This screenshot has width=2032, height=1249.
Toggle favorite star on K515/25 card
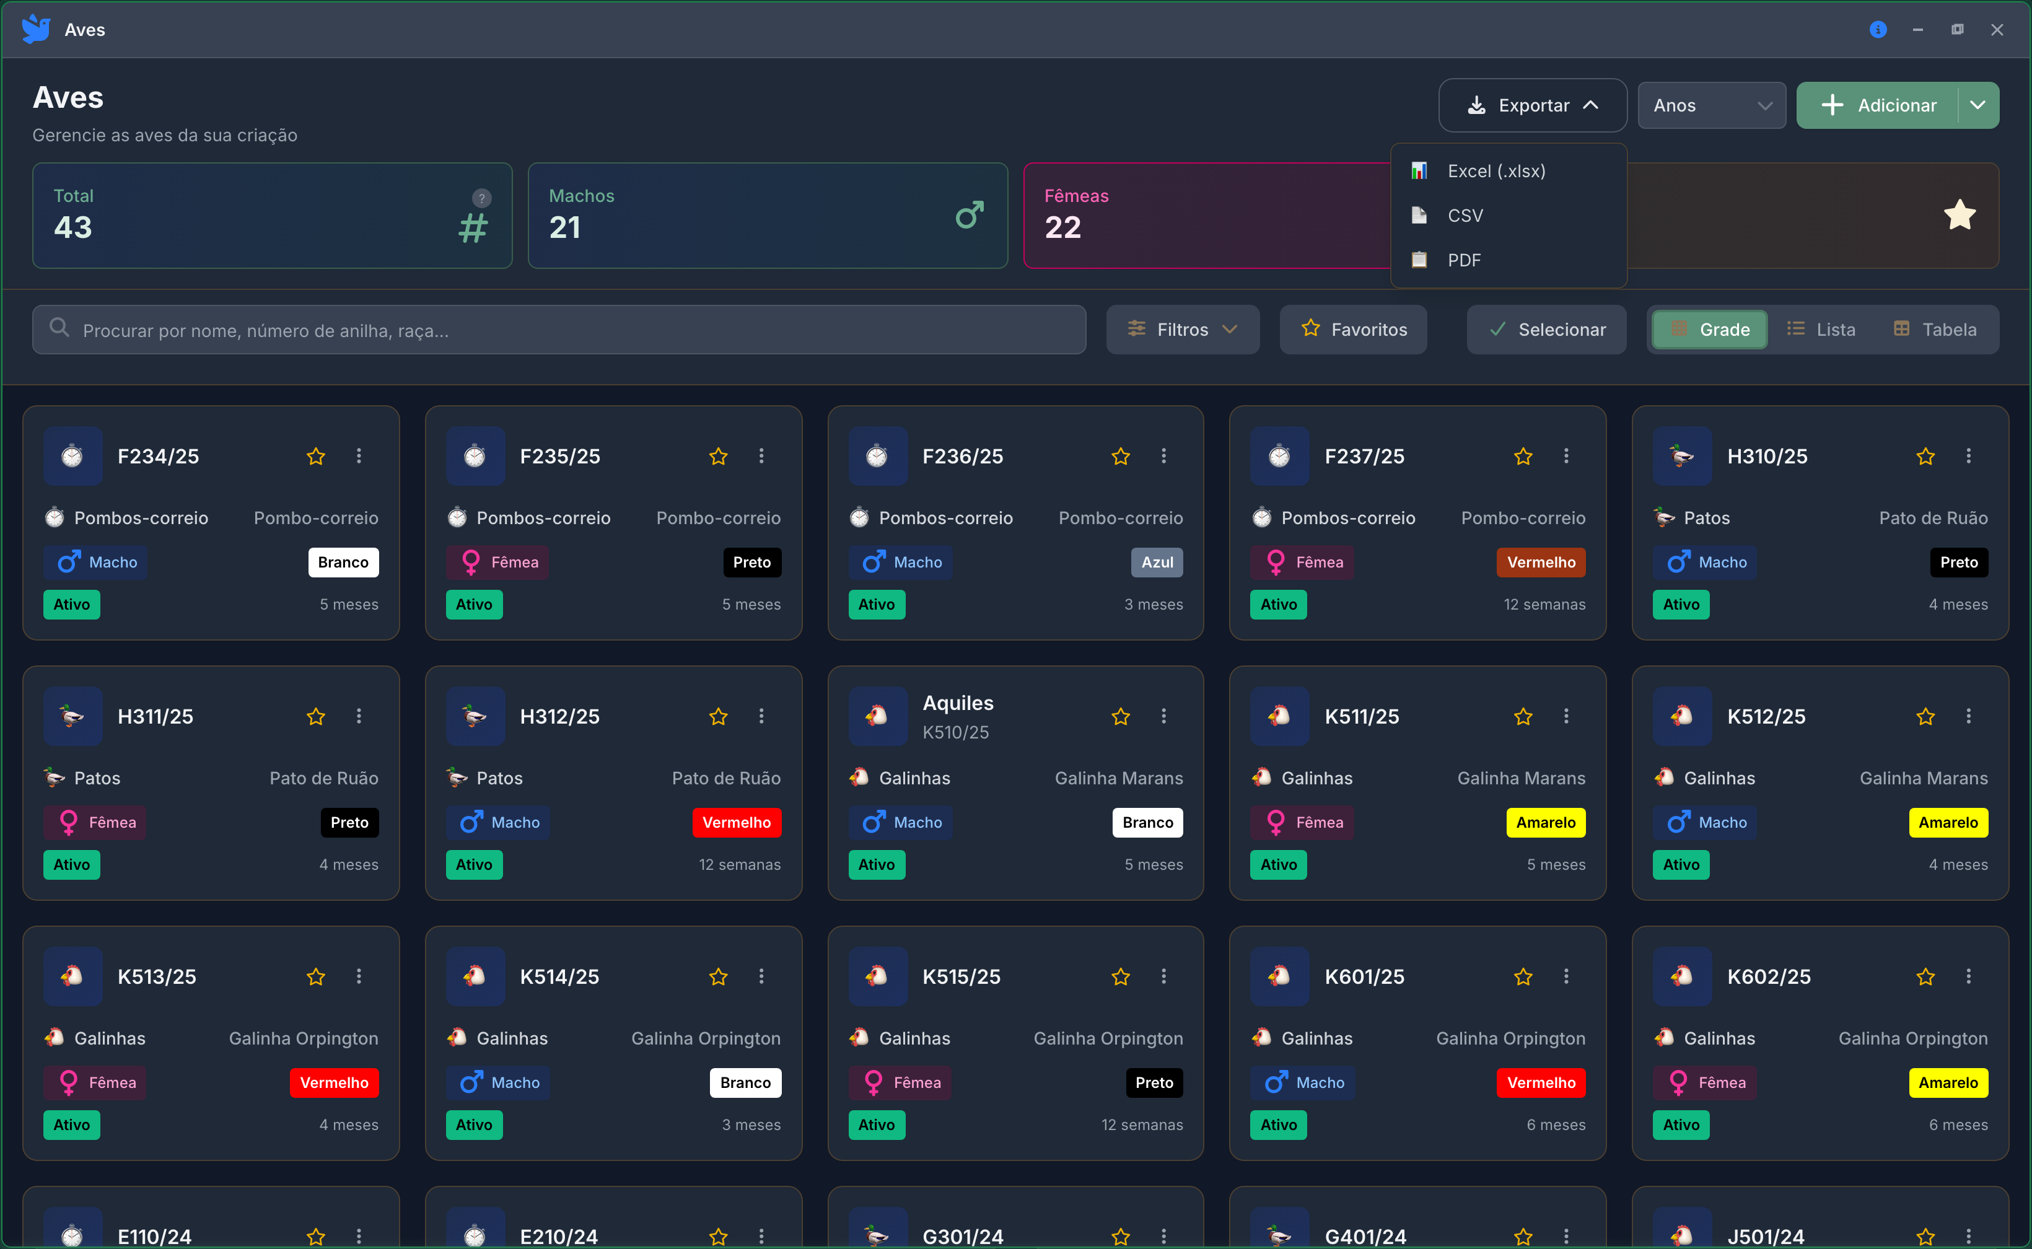coord(1120,976)
